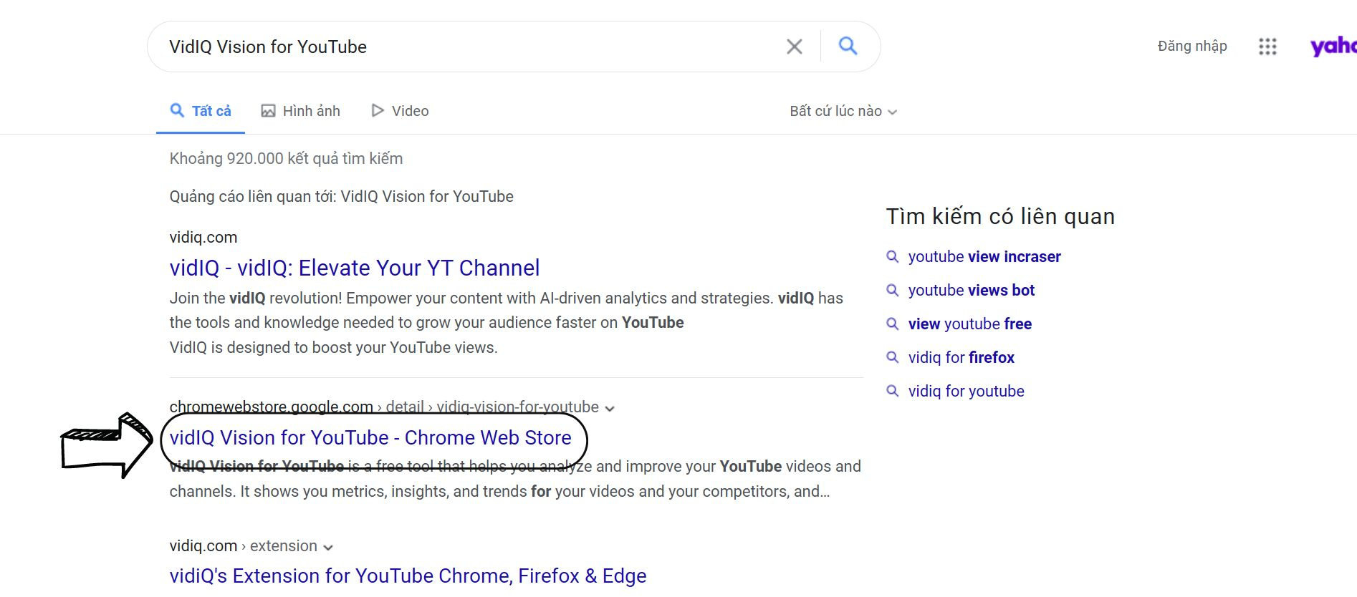Screen dimensions: 1357x597
Task: Search related term vidiq for youtube
Action: (x=967, y=391)
